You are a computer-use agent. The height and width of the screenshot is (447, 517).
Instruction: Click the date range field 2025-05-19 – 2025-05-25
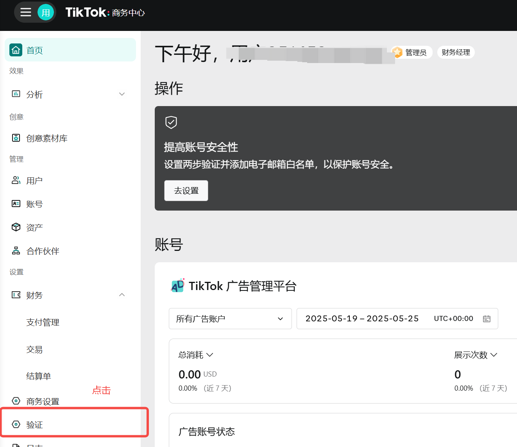[362, 319]
